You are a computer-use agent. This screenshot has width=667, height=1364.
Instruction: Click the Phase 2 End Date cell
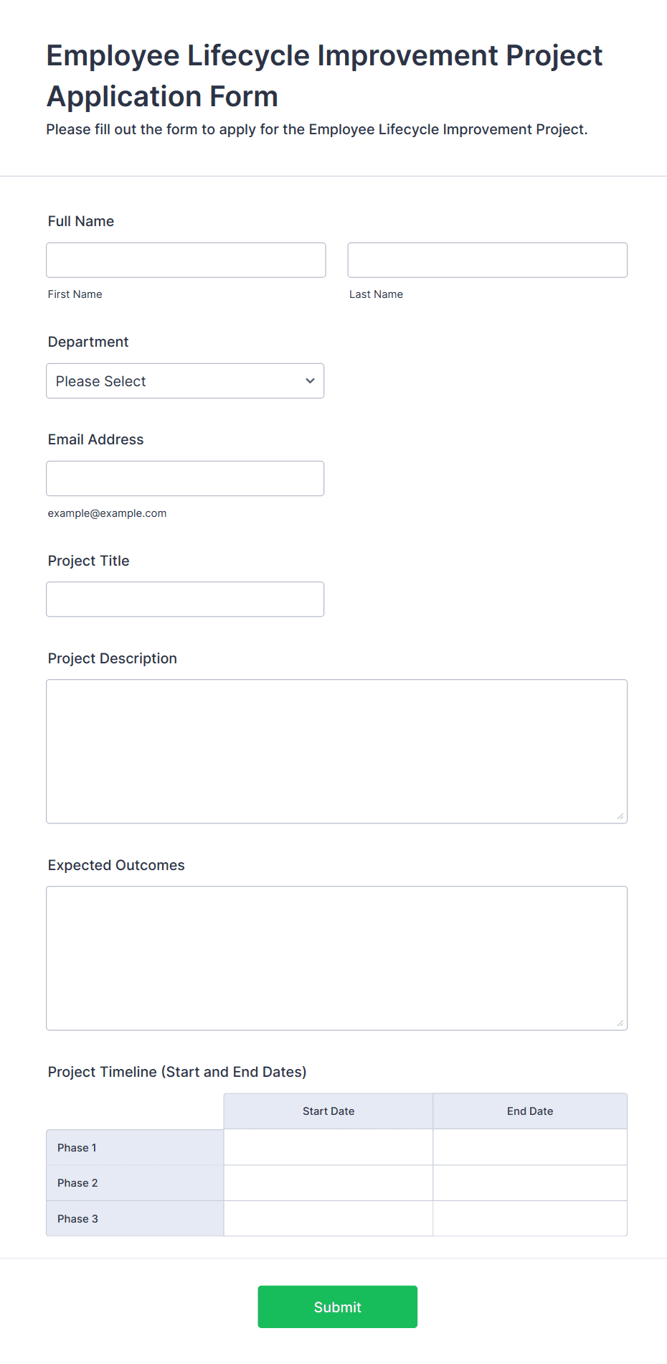click(x=529, y=1182)
